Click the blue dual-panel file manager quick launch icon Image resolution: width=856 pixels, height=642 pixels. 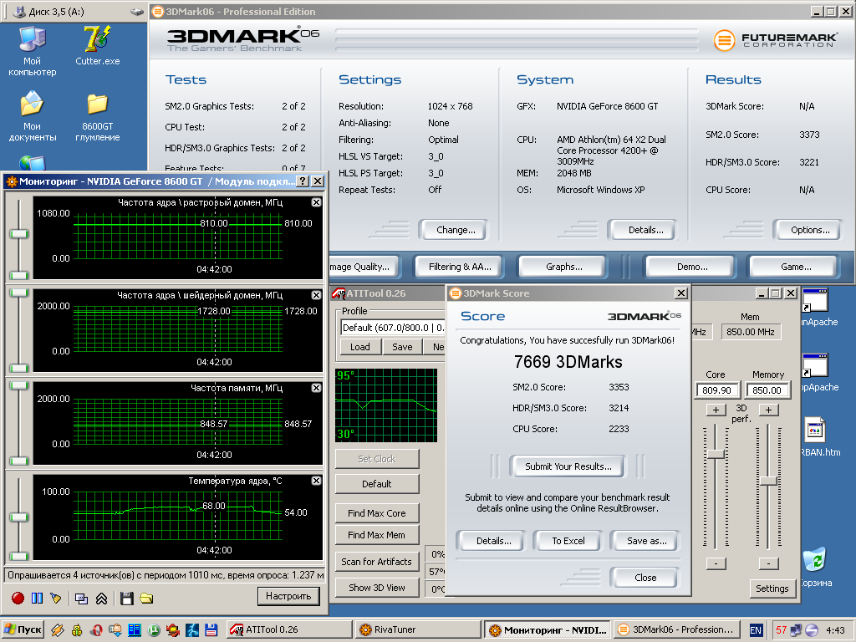click(x=135, y=630)
